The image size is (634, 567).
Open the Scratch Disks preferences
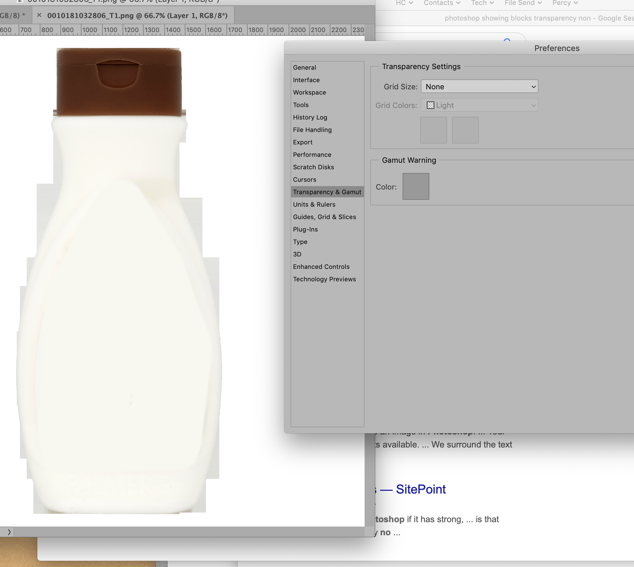tap(313, 167)
